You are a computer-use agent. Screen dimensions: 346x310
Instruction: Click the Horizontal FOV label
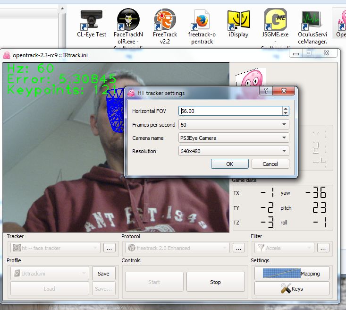[x=149, y=111]
